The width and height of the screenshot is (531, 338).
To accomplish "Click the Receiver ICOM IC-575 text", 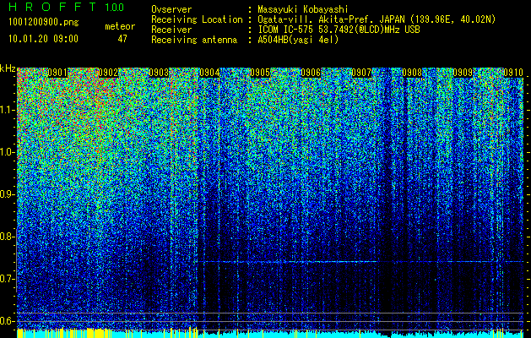I will coord(339,30).
